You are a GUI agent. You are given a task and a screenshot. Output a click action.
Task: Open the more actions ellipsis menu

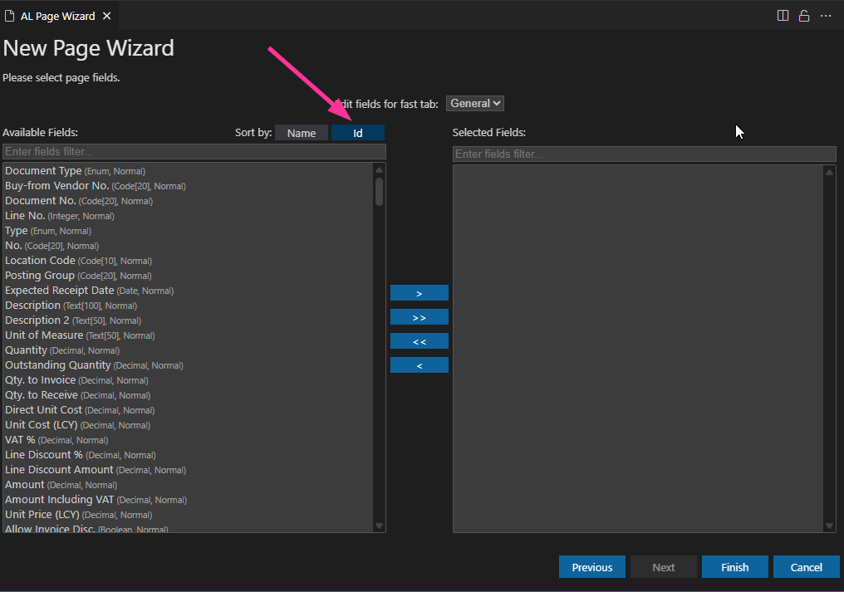tap(826, 16)
